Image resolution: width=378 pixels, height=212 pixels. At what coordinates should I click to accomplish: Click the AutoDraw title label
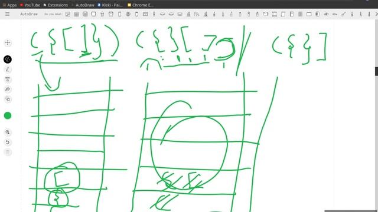click(29, 14)
